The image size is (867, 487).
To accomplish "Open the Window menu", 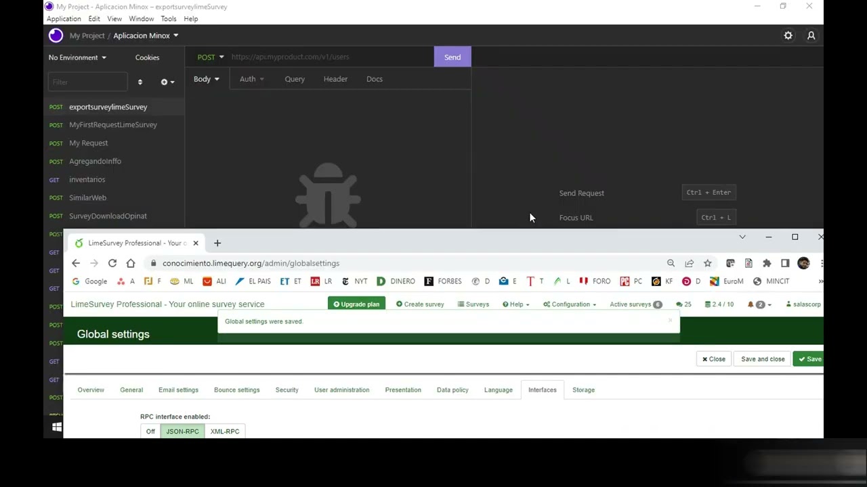I will (x=142, y=19).
